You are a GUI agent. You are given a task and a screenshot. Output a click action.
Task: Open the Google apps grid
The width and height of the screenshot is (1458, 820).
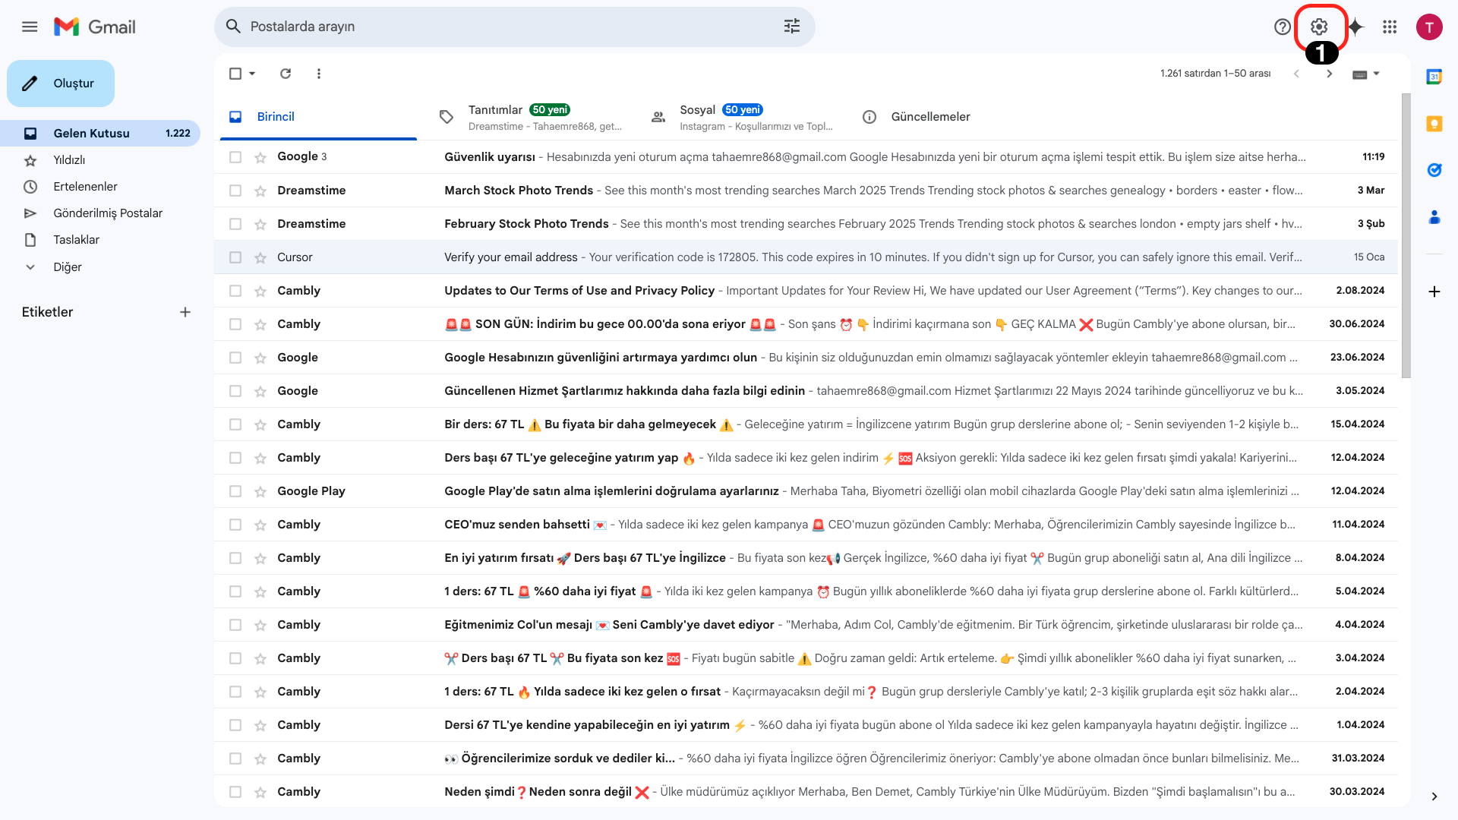tap(1390, 27)
